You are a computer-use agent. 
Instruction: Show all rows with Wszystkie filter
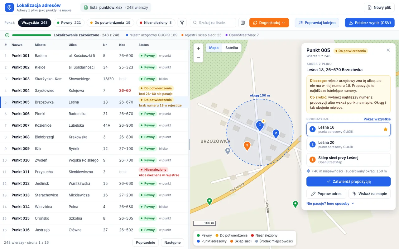(x=35, y=23)
